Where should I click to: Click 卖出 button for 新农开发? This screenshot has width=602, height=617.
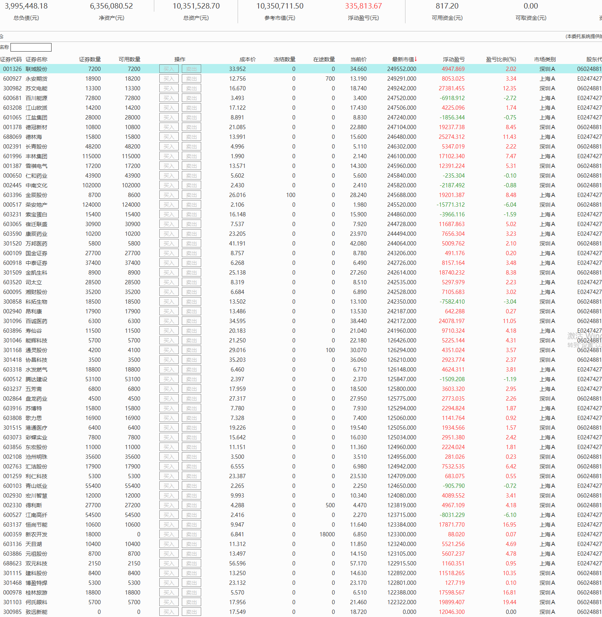tap(191, 534)
